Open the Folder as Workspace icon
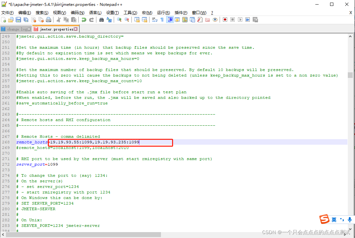The height and width of the screenshot is (238, 355). pos(207,20)
